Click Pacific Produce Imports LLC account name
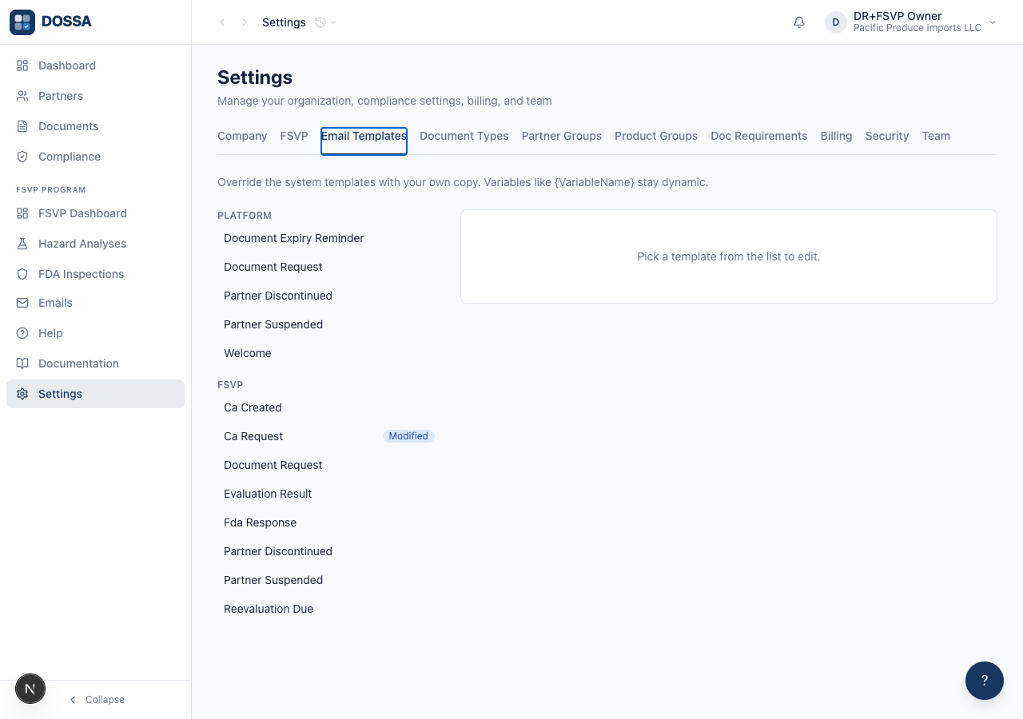This screenshot has height=719, width=1023. point(918,28)
